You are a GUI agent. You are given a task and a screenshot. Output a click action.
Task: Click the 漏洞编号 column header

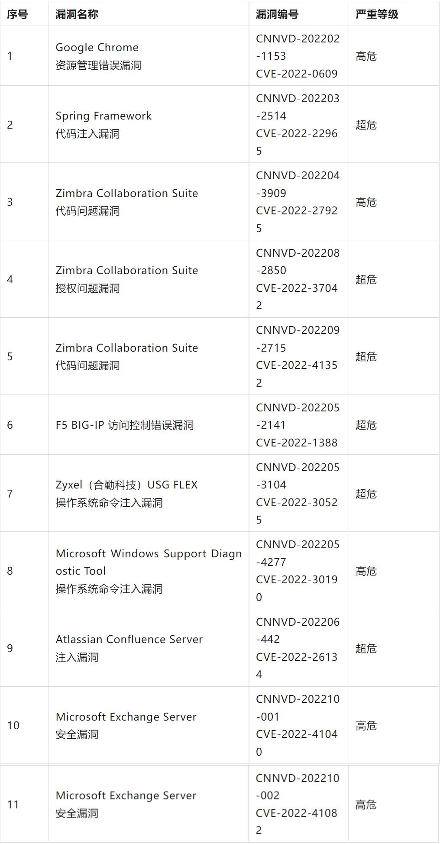pos(277,14)
